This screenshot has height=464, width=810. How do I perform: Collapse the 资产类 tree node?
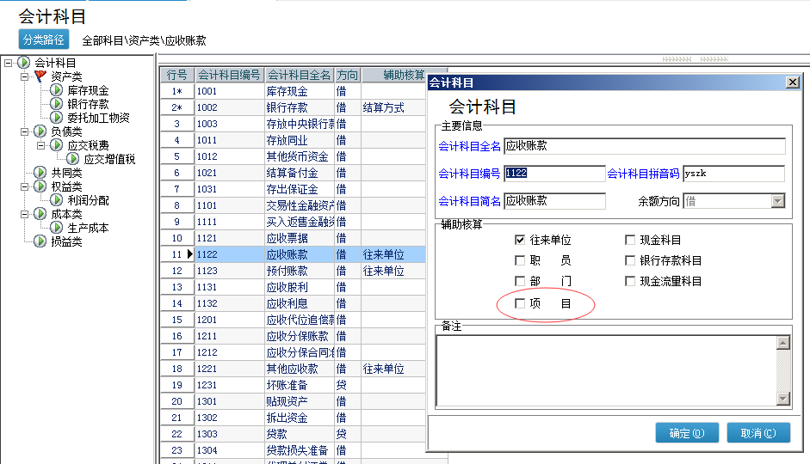pos(24,76)
